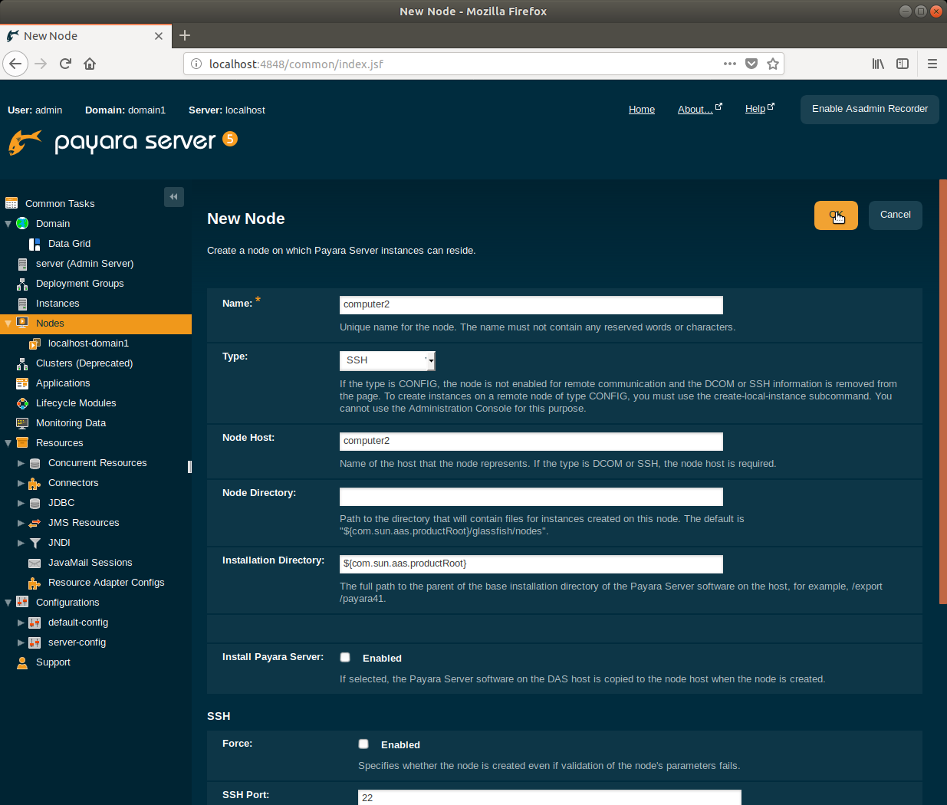Click the Clusters (Deprecated) icon
The height and width of the screenshot is (805, 947).
click(22, 363)
